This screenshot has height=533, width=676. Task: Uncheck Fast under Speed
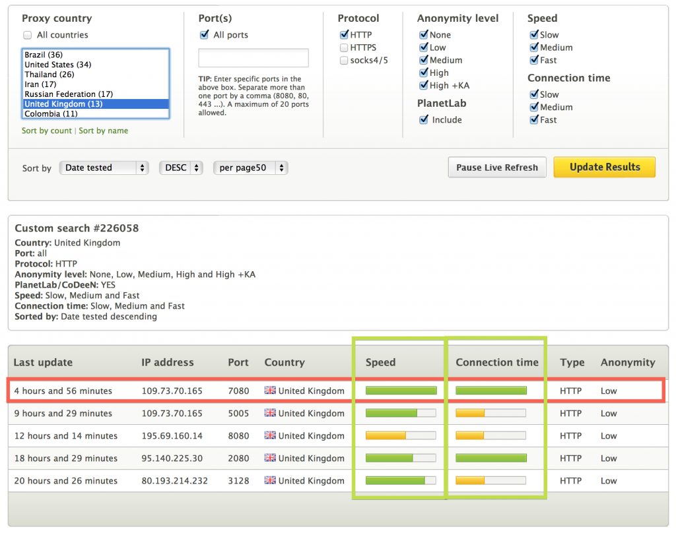(534, 60)
